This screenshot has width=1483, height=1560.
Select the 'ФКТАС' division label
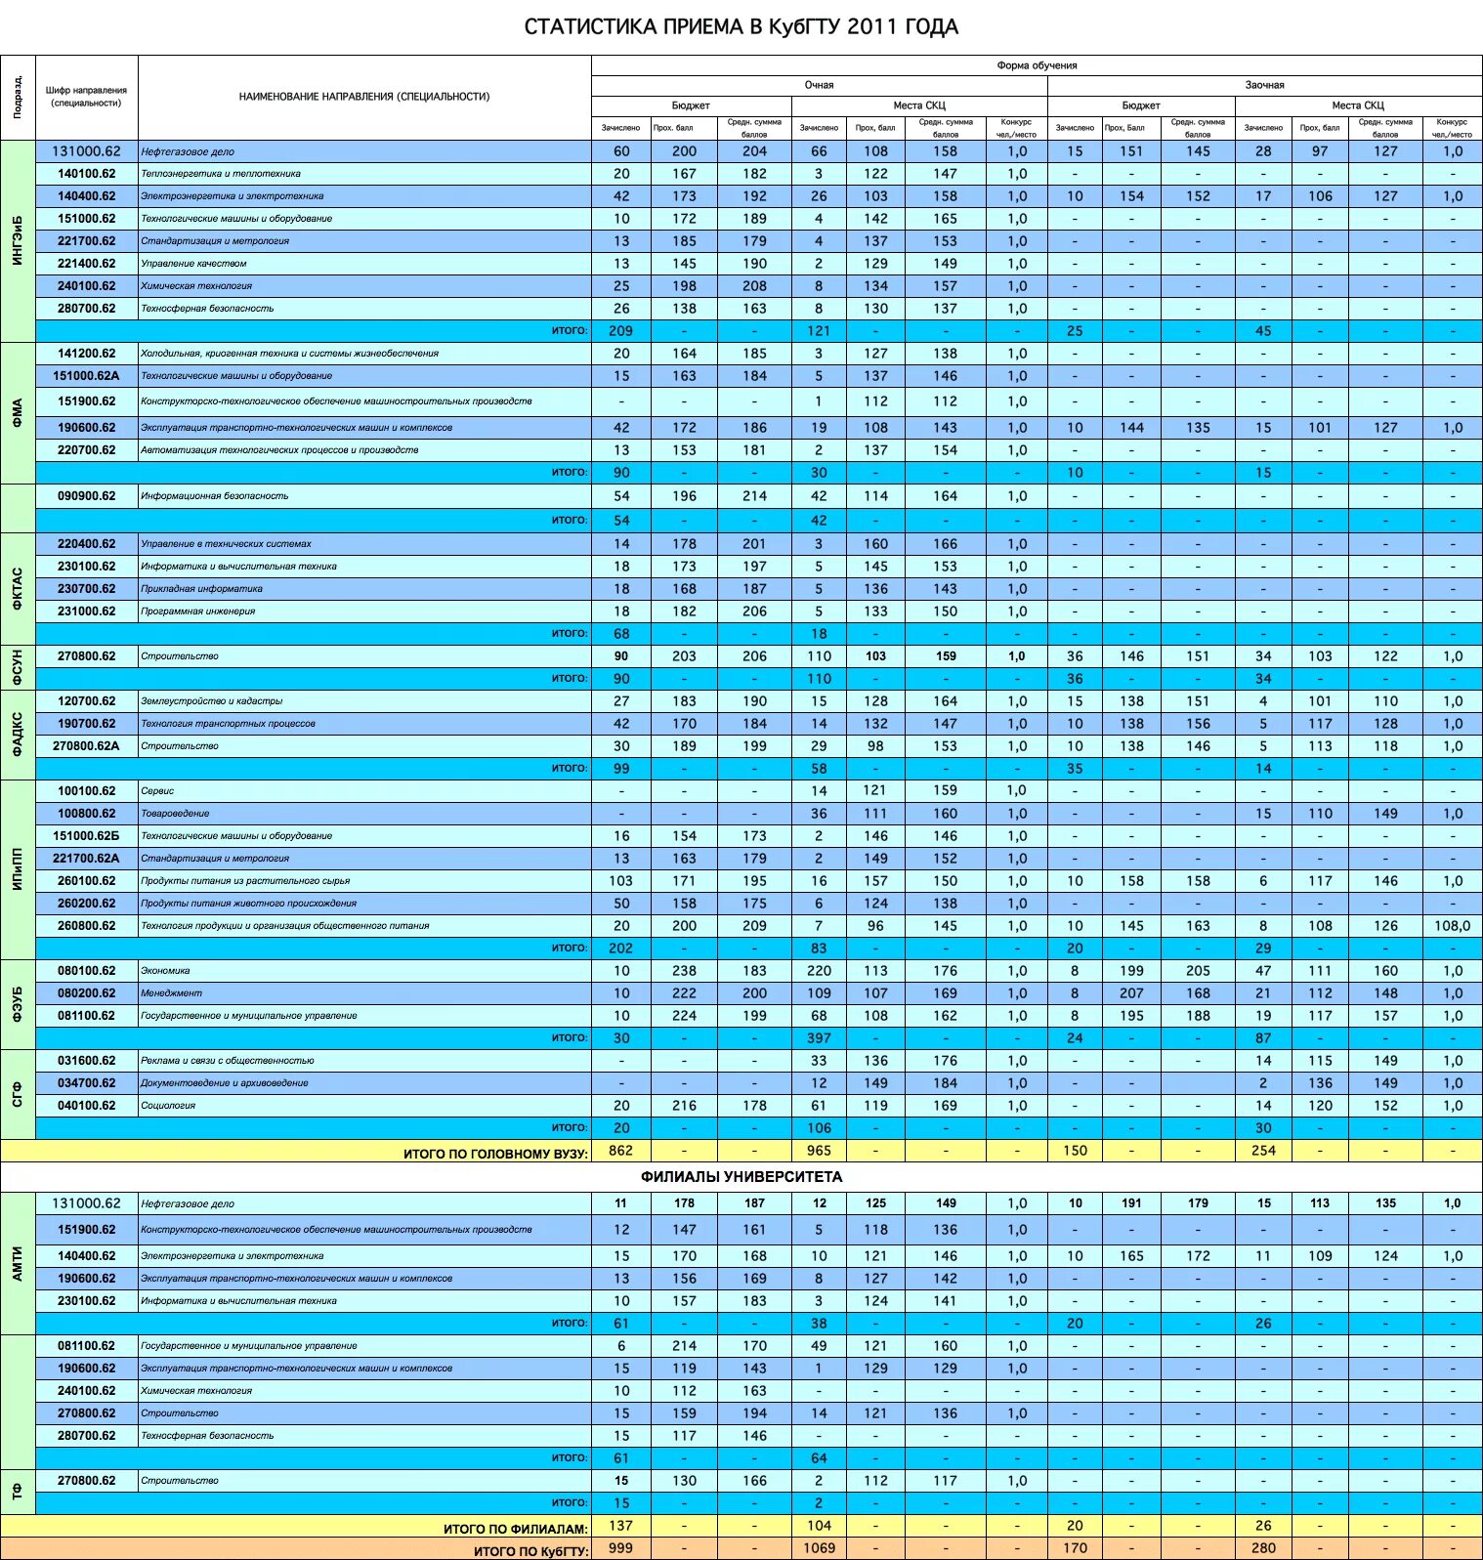[x=18, y=589]
